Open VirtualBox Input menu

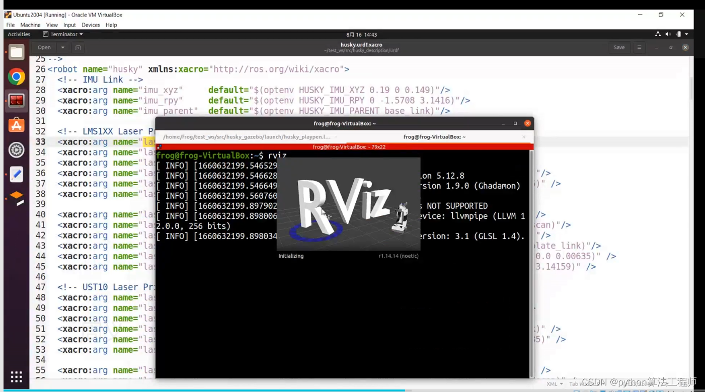69,25
